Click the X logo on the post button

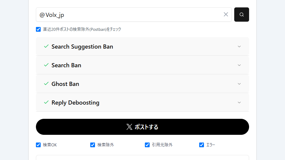[129, 127]
